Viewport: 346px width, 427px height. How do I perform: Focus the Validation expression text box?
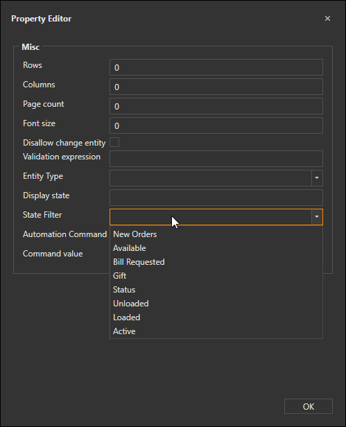tap(216, 159)
